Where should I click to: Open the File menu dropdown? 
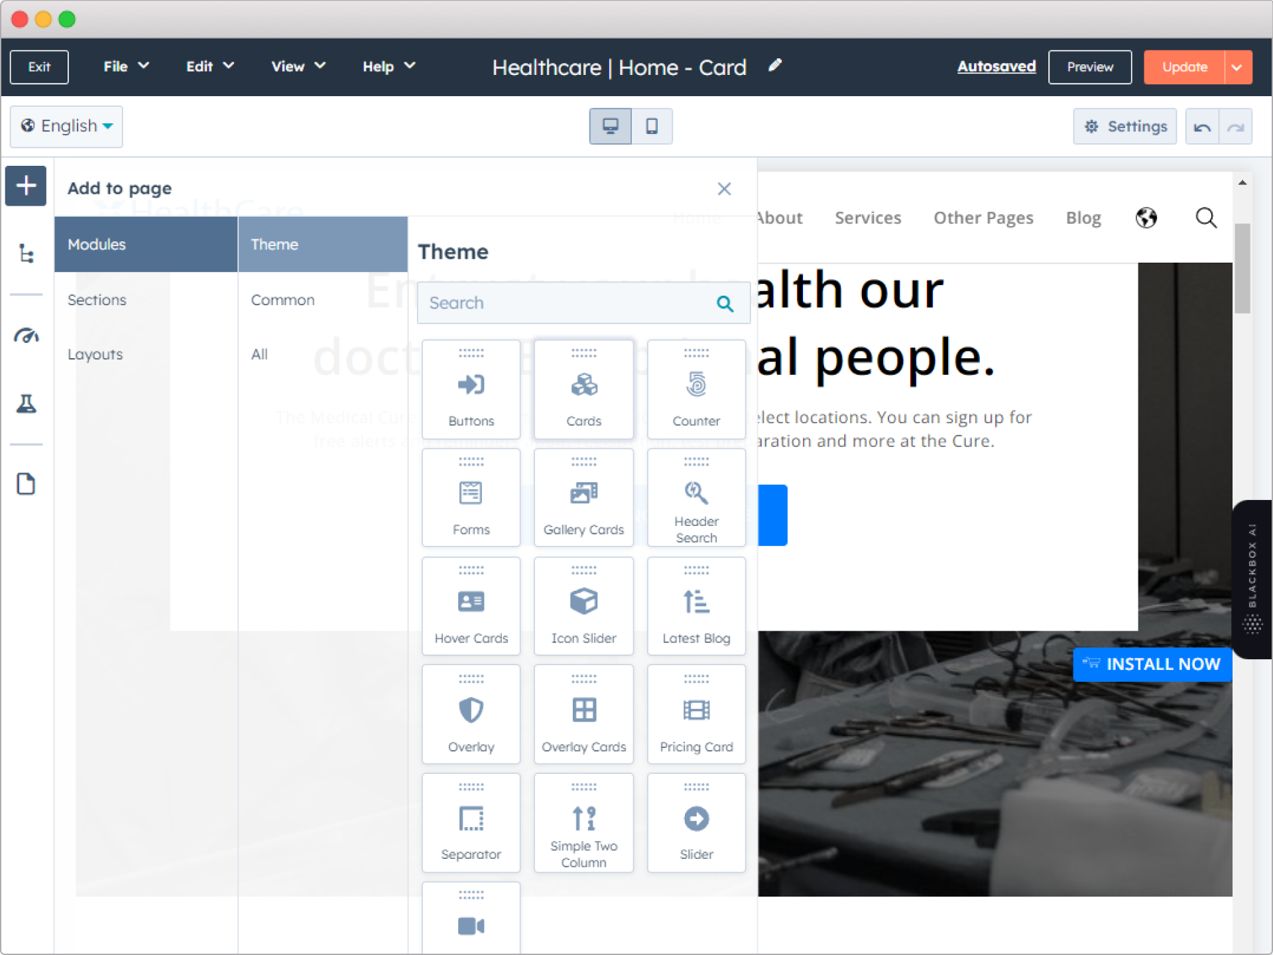click(125, 66)
